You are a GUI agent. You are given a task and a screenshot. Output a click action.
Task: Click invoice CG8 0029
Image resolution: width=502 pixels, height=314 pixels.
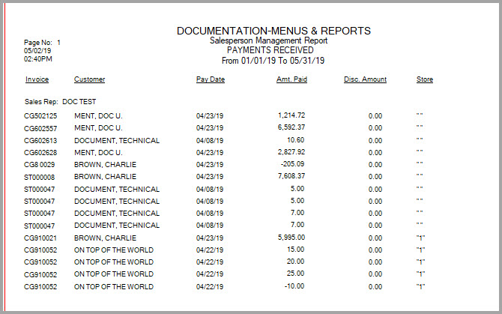40,165
